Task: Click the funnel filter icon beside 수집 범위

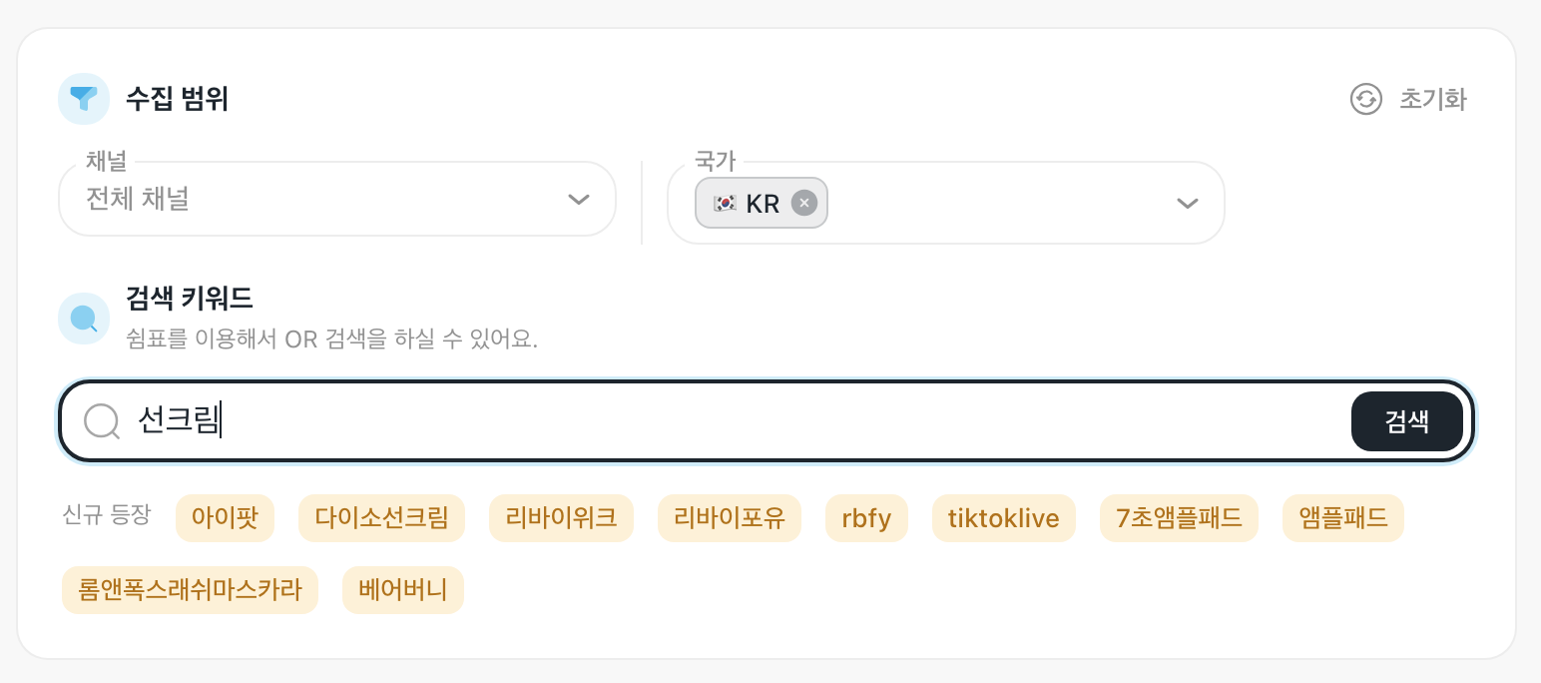Action: pyautogui.click(x=84, y=99)
